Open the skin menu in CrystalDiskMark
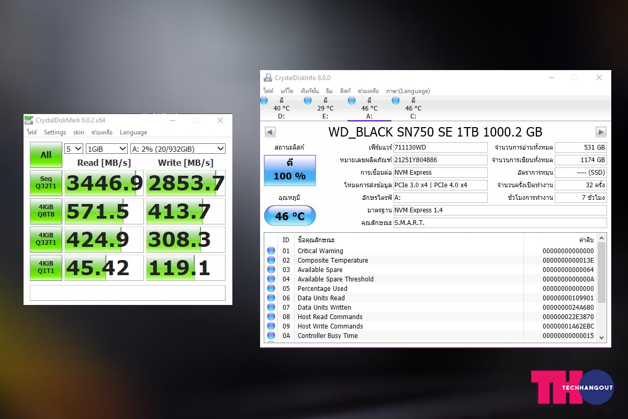The height and width of the screenshot is (419, 628). [x=78, y=132]
